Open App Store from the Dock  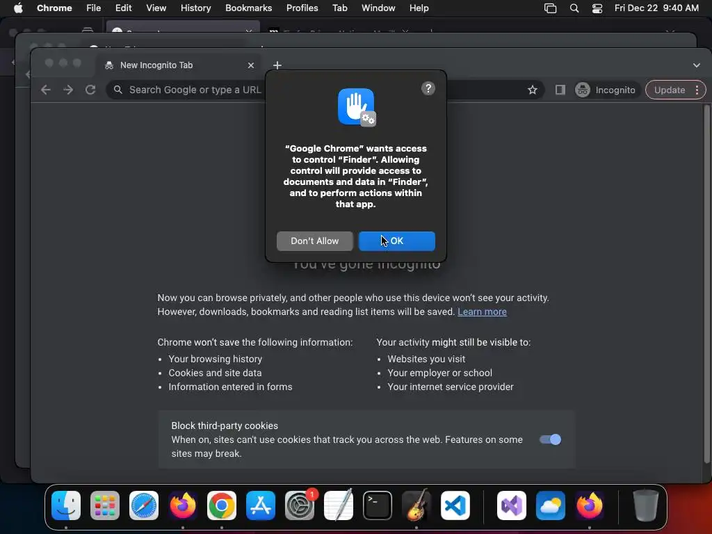pos(261,505)
